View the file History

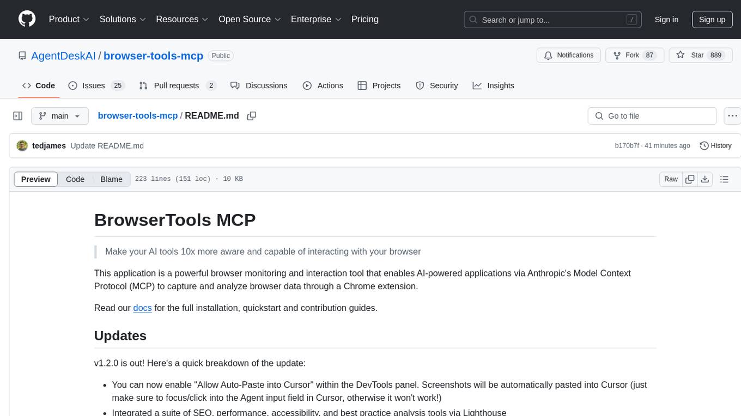(x=715, y=145)
